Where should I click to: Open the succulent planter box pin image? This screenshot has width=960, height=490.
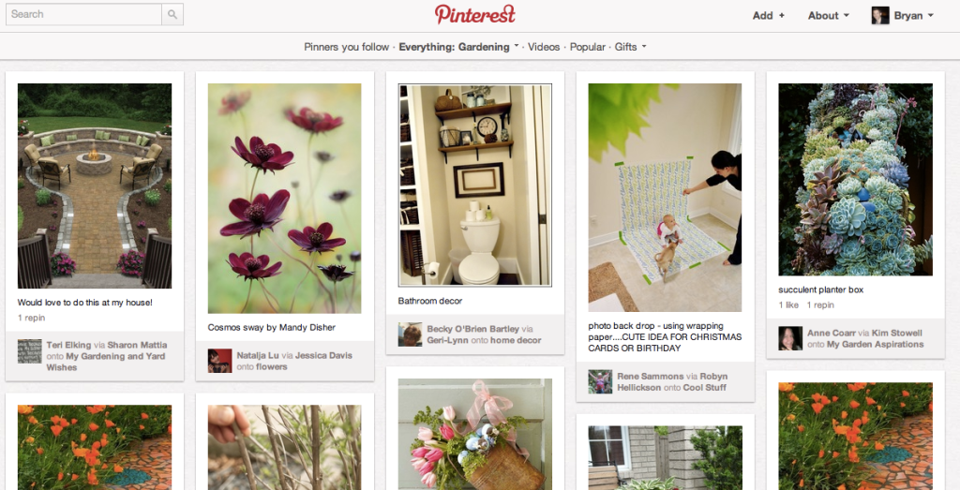(x=855, y=180)
